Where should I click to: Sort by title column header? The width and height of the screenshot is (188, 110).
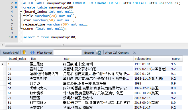[46, 59]
